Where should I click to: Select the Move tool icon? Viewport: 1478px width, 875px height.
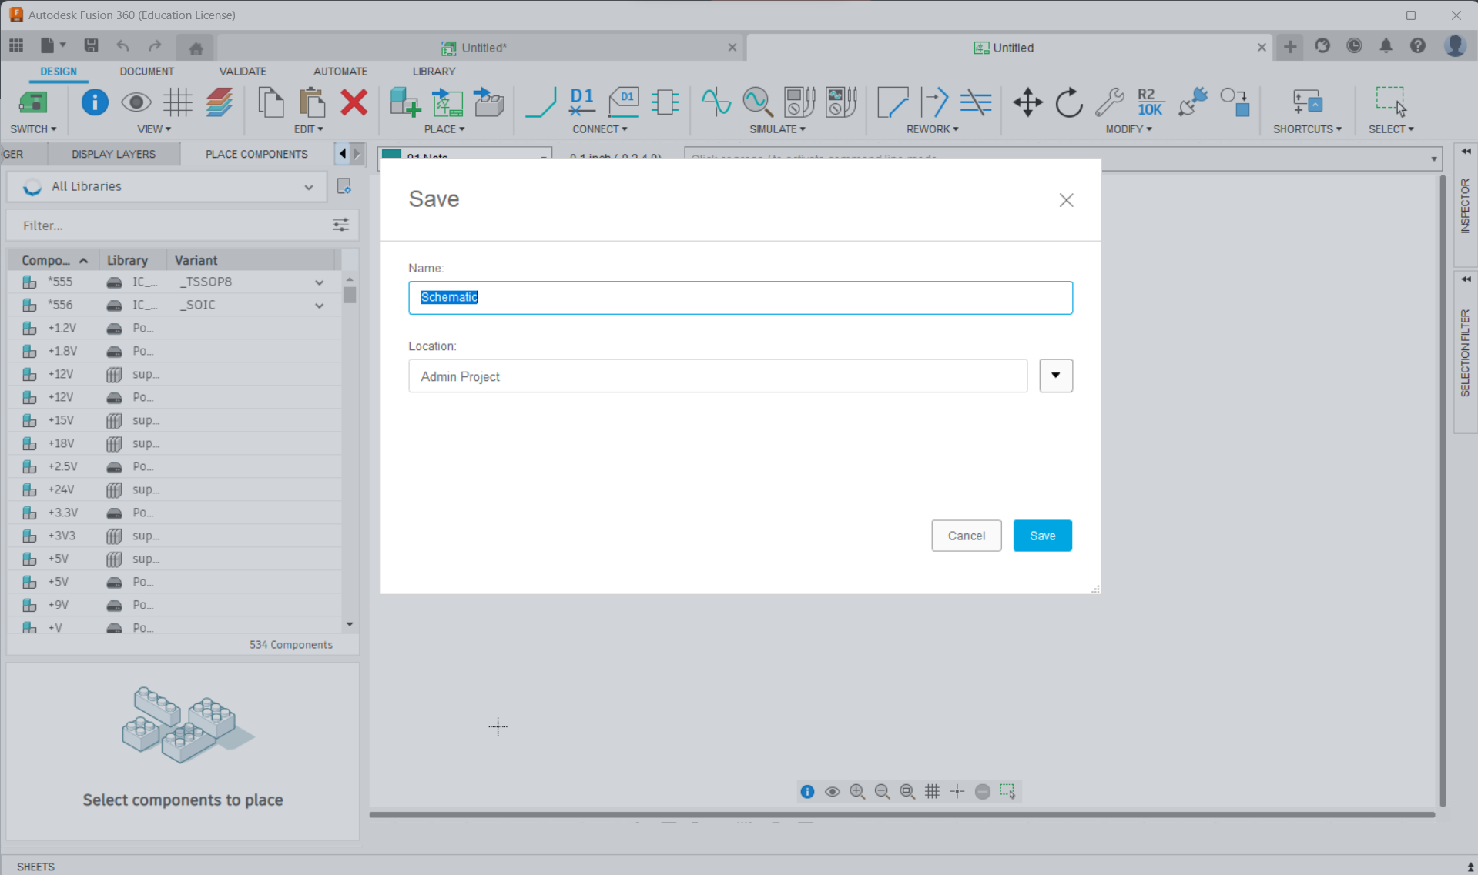click(x=1027, y=102)
